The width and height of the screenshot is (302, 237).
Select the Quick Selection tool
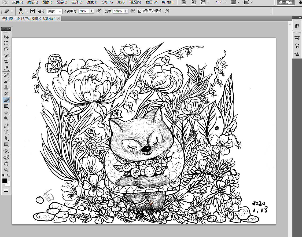point(6,56)
